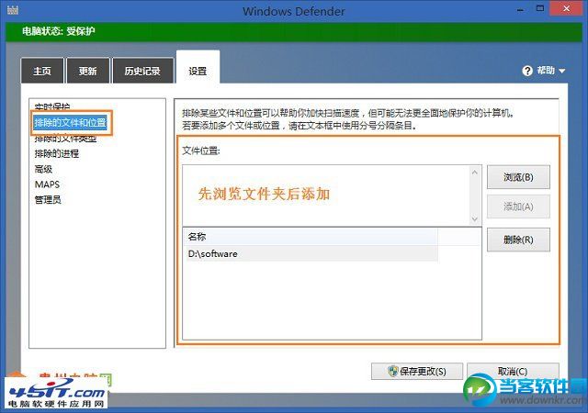Select MAPS in the settings list
The image size is (588, 413).
[x=47, y=184]
